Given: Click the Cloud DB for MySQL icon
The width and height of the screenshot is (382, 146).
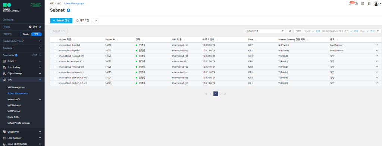Looking at the screenshot, I should [4, 144].
